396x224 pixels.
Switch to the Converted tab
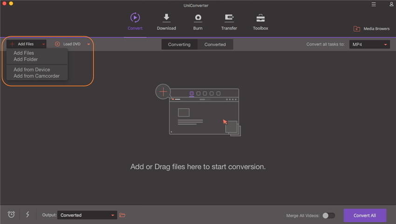pyautogui.click(x=215, y=44)
